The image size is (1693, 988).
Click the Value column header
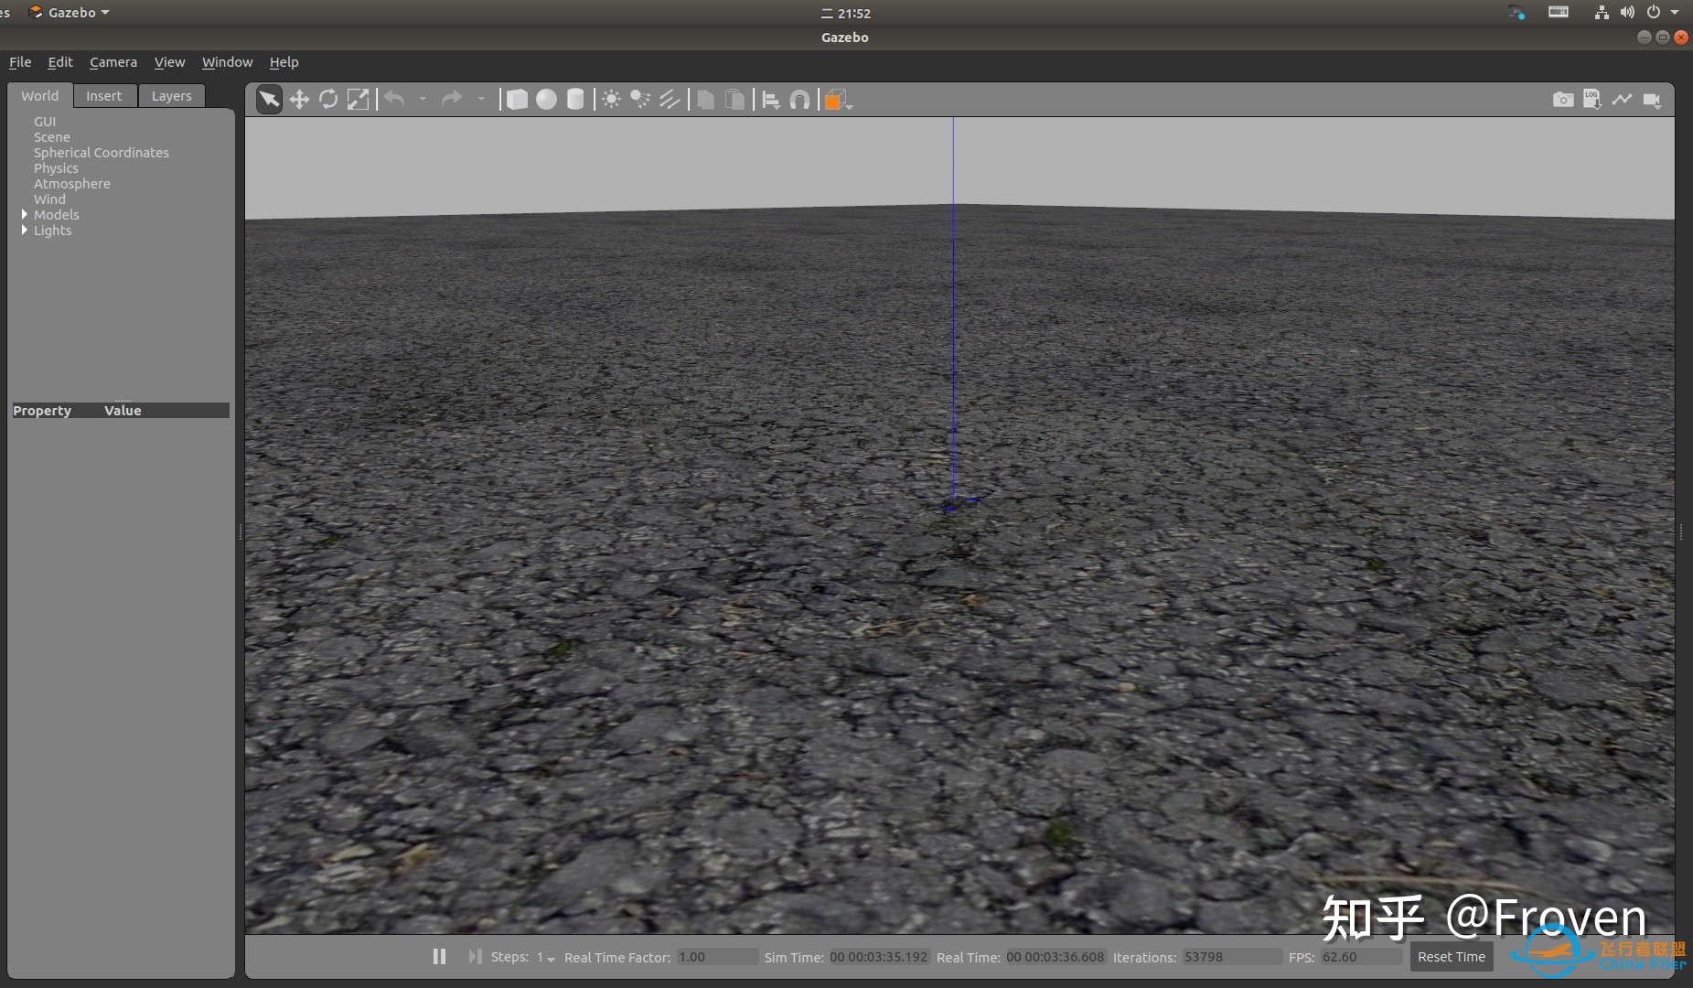coord(123,411)
